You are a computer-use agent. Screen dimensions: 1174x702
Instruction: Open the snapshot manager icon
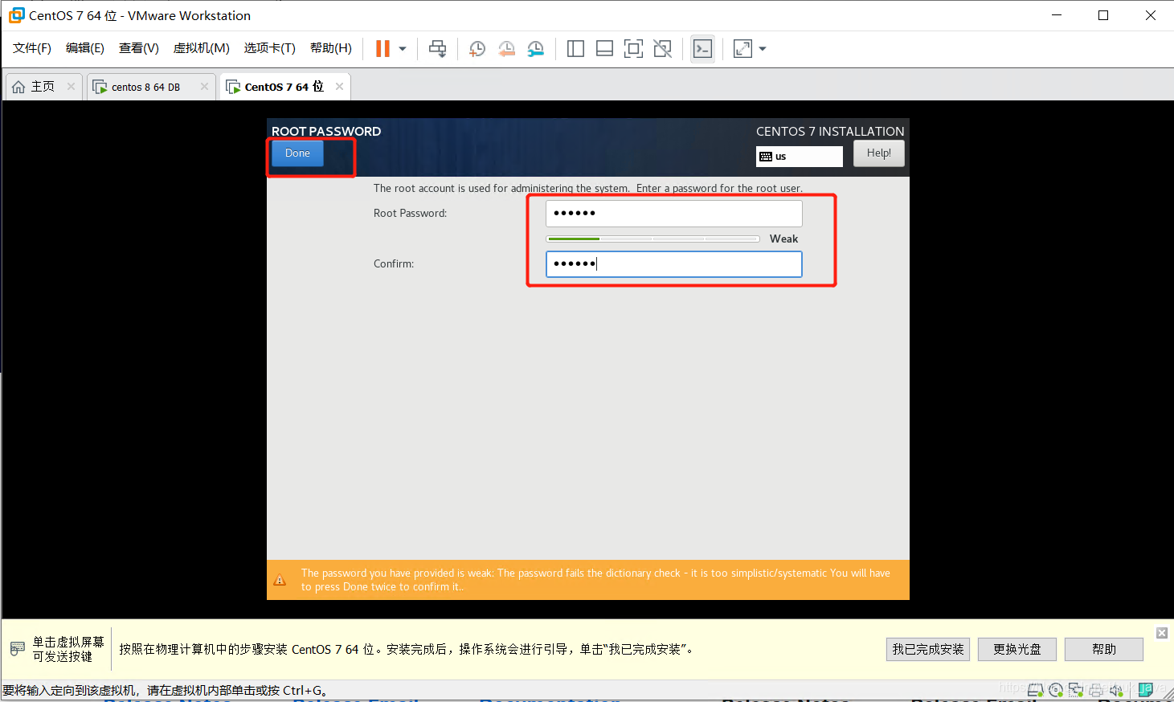click(x=536, y=49)
